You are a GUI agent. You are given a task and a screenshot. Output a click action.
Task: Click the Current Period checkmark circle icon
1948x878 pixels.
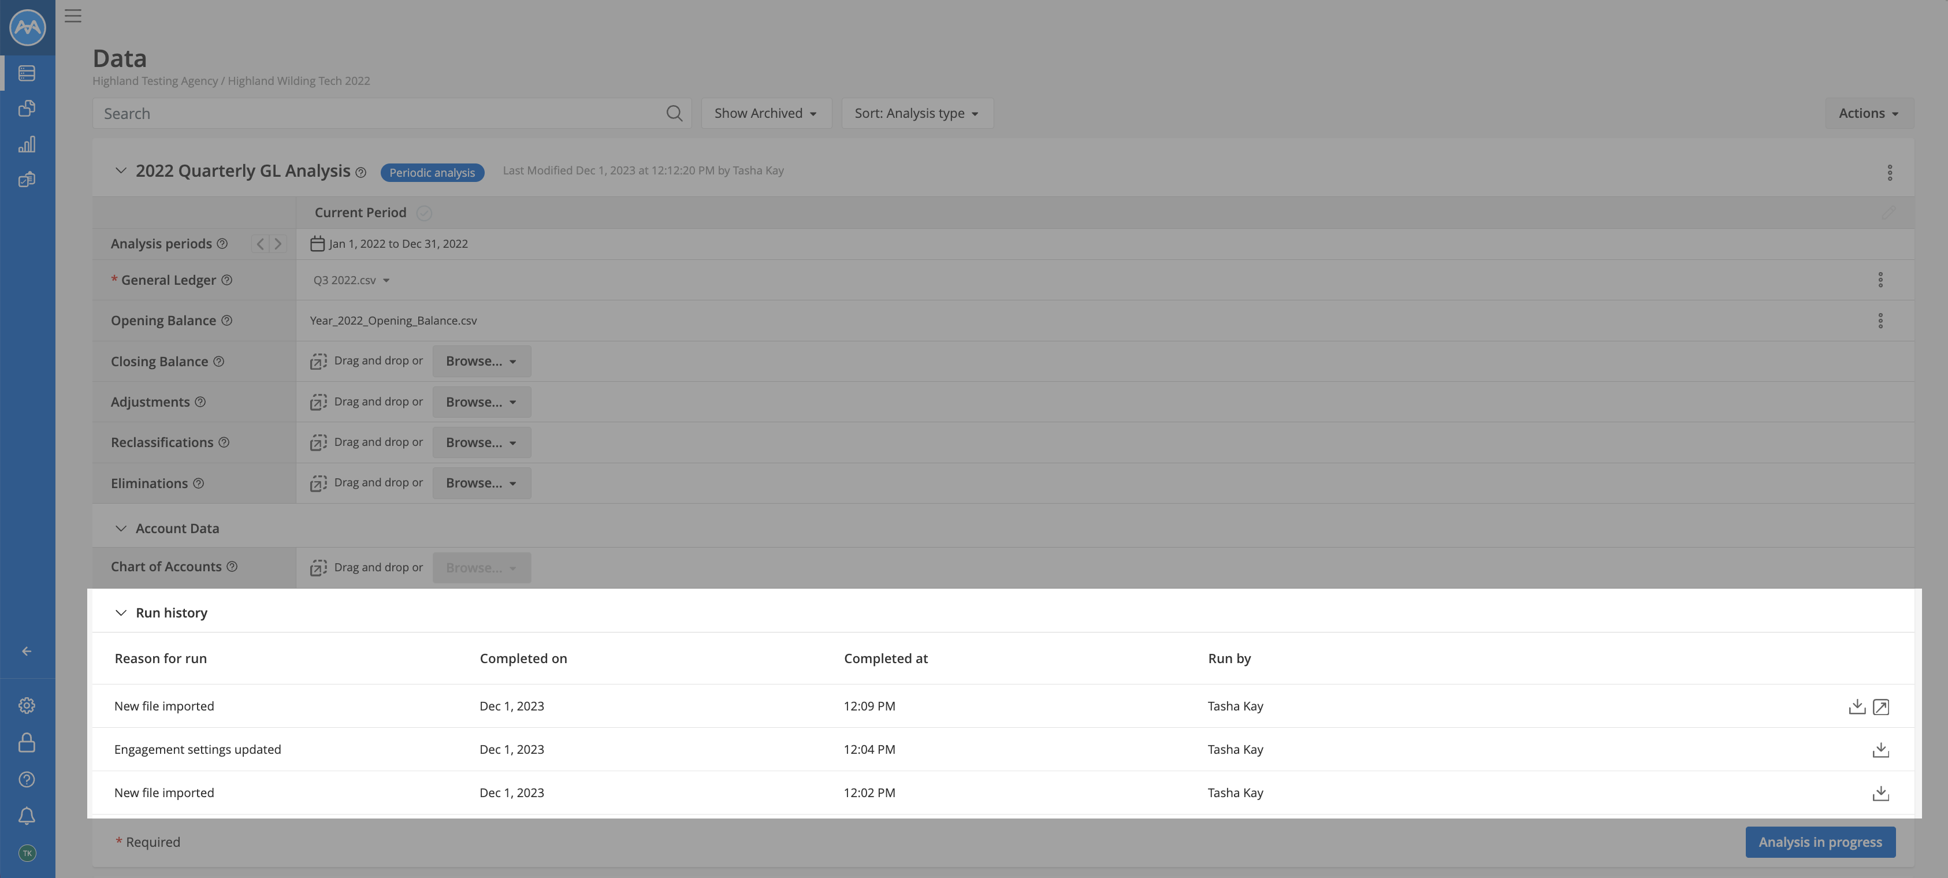(x=424, y=213)
